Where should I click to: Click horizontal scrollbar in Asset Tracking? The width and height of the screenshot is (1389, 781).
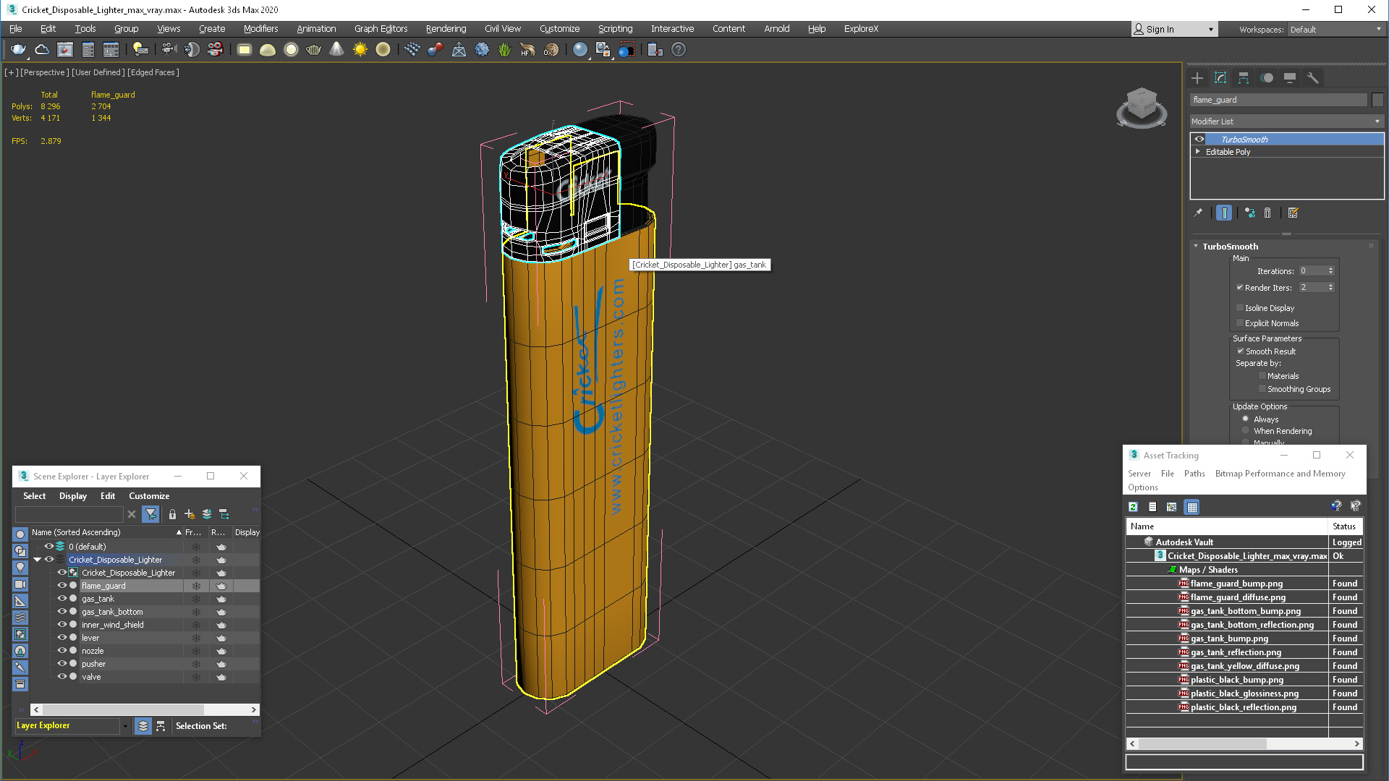pos(1244,743)
